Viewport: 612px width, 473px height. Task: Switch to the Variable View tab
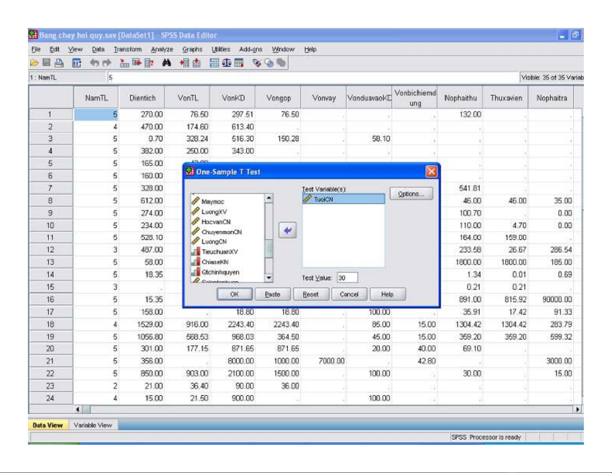click(93, 425)
